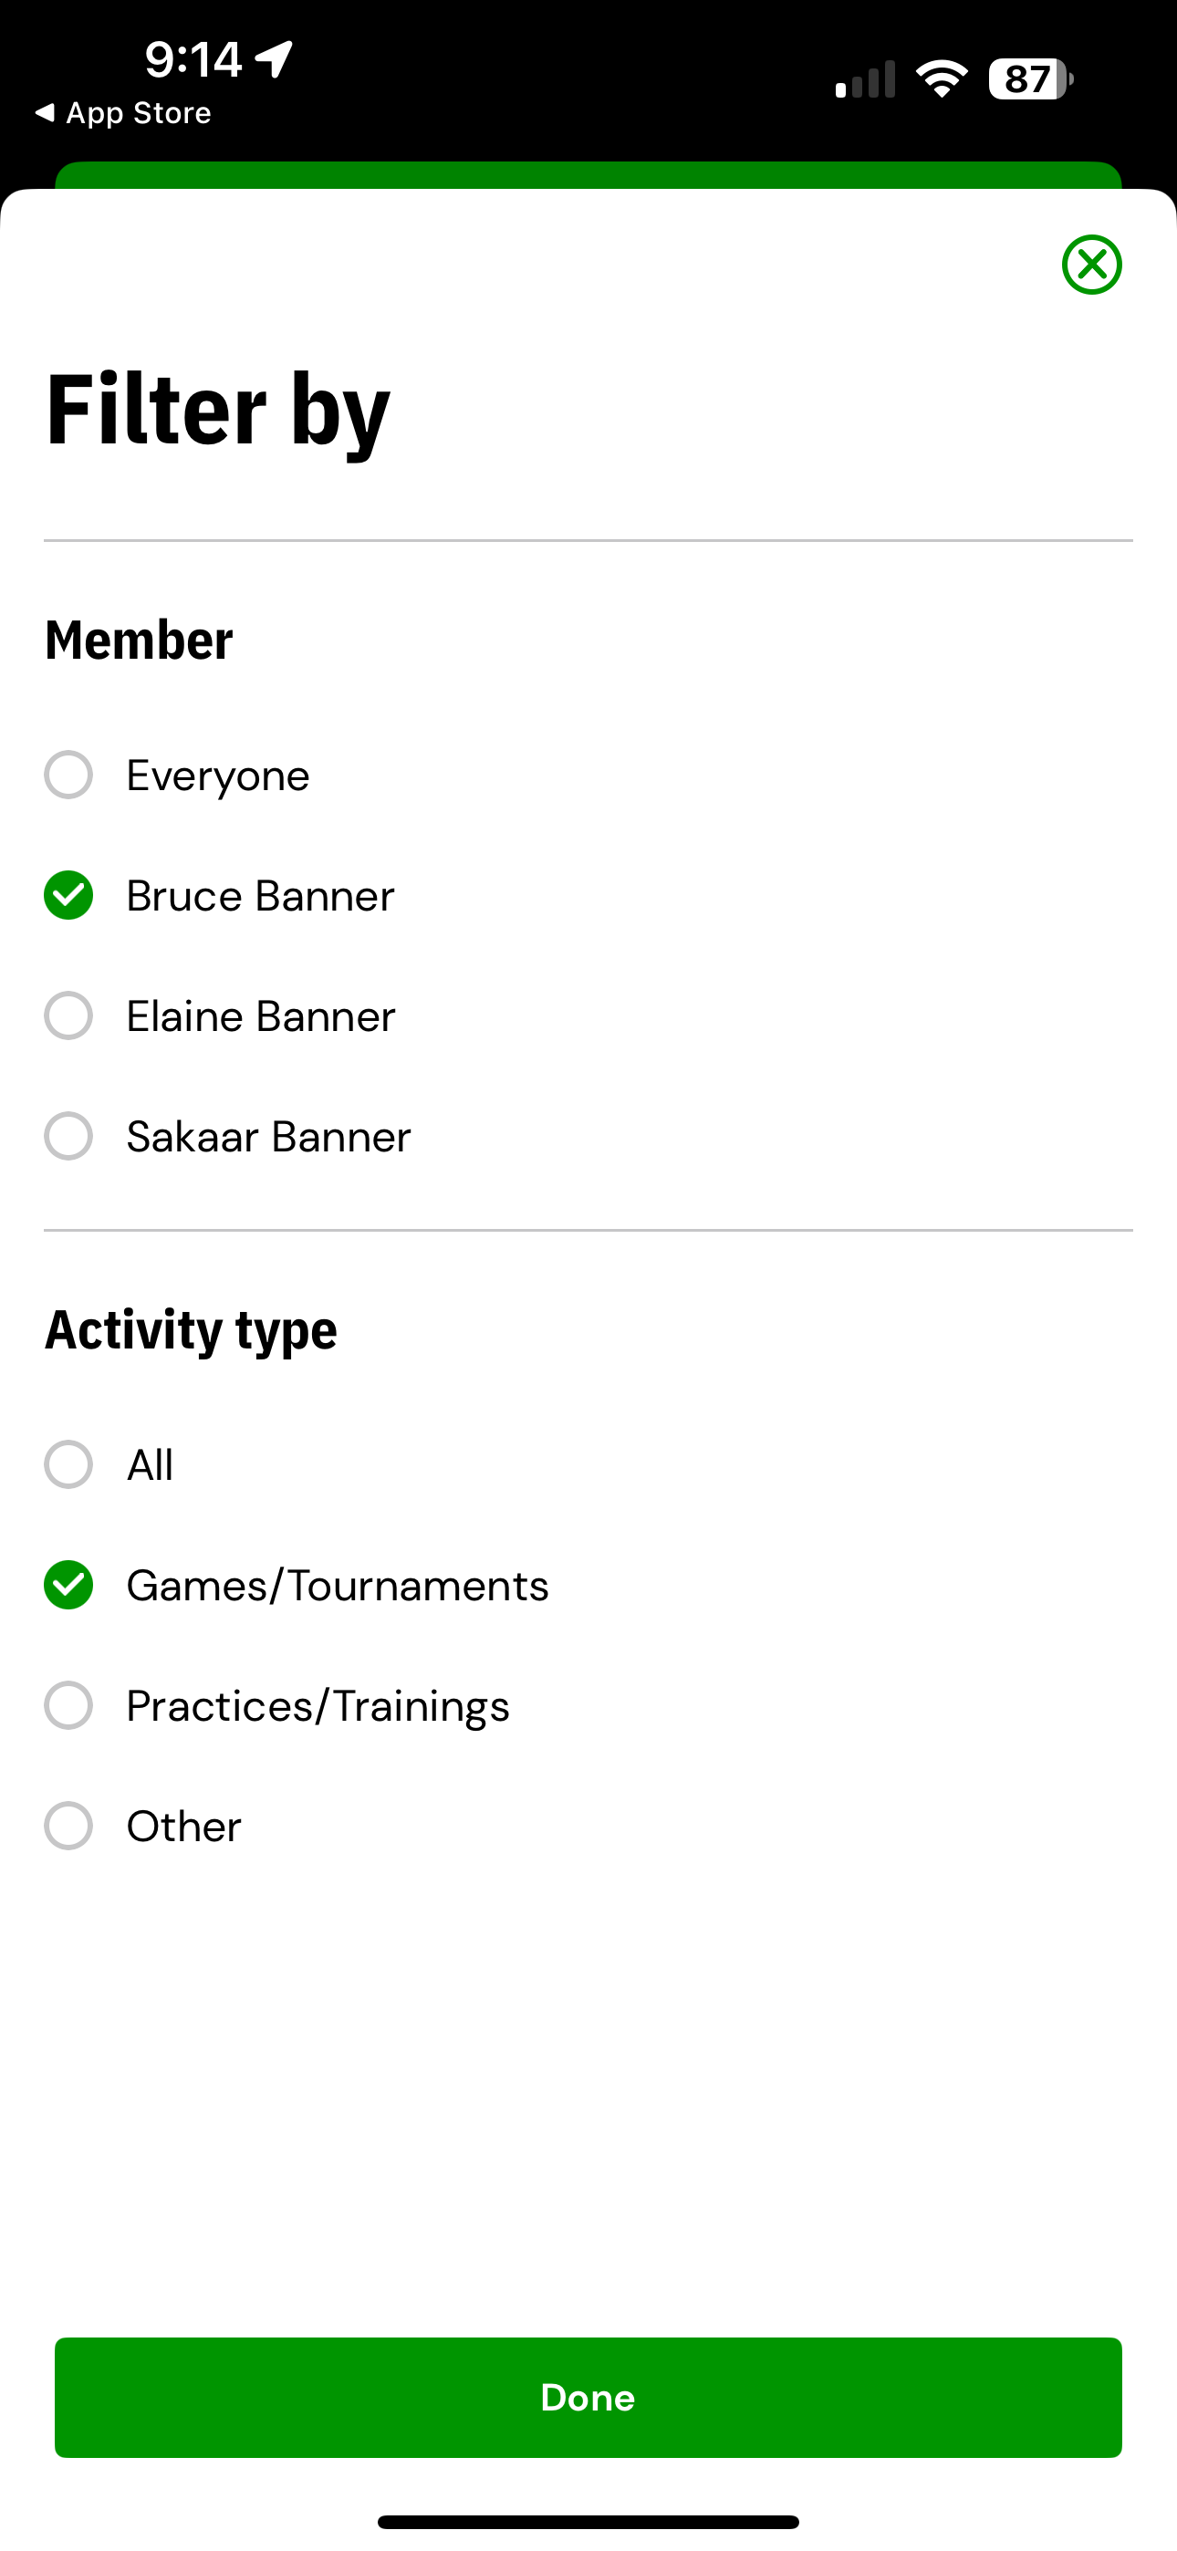Screen dimensions: 1177x2551
Task: Select the Other activity type radio
Action: click(x=68, y=1826)
